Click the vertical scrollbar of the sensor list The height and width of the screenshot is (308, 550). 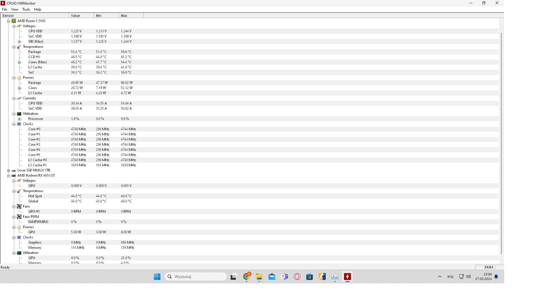(501, 143)
